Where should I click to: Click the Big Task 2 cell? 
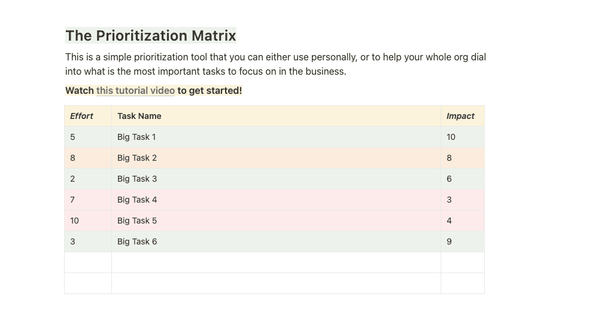pyautogui.click(x=137, y=158)
